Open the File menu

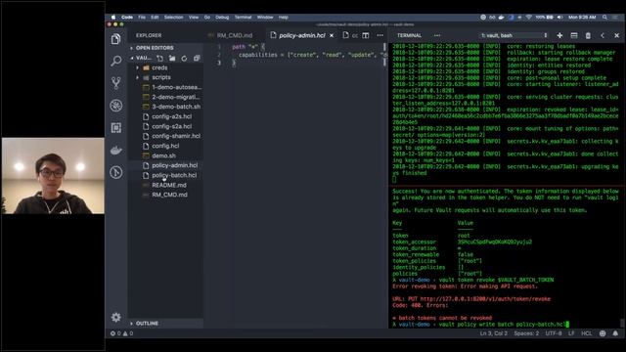tap(142, 18)
